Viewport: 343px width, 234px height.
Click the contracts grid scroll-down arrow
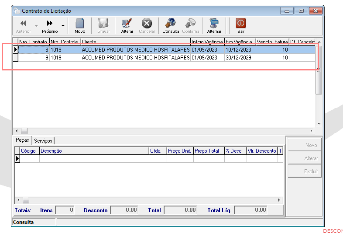(x=319, y=124)
